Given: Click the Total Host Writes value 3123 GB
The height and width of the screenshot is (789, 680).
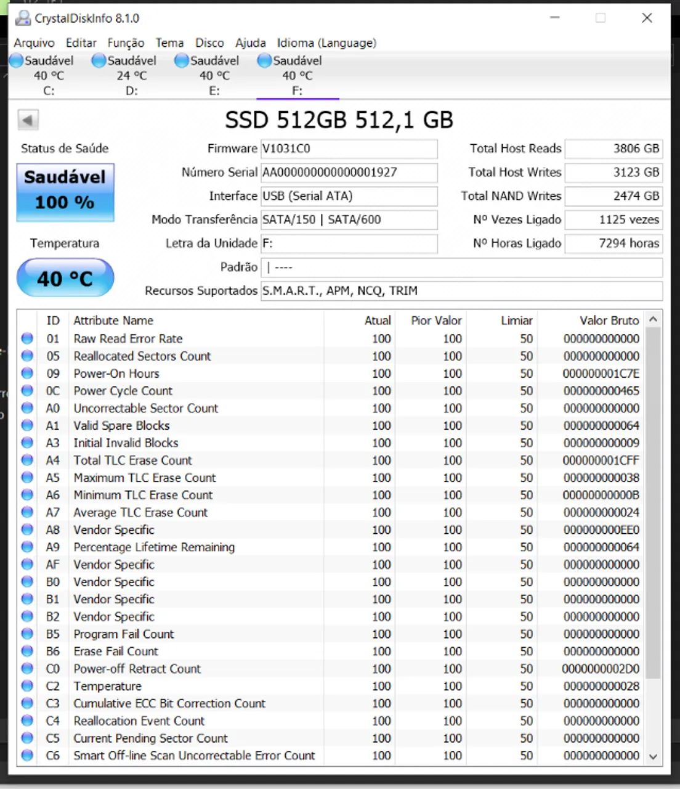Looking at the screenshot, I should point(613,172).
